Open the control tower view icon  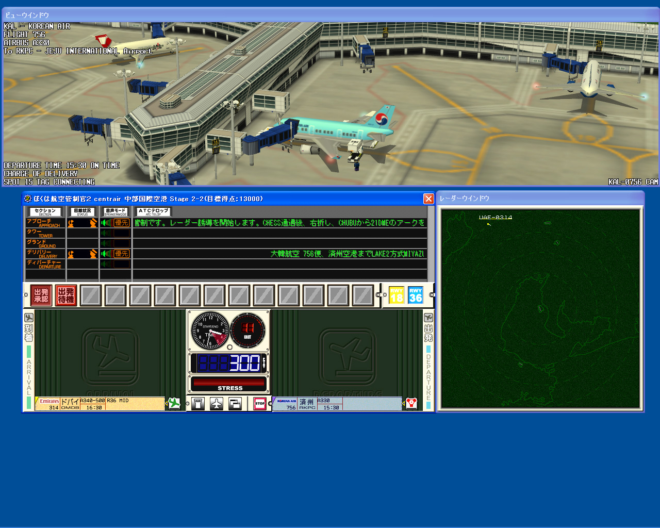pos(198,404)
